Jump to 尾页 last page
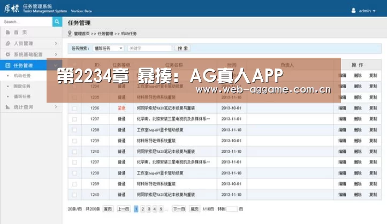 [194, 209]
